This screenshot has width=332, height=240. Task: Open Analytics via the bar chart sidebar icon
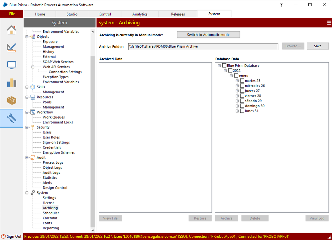click(11, 83)
